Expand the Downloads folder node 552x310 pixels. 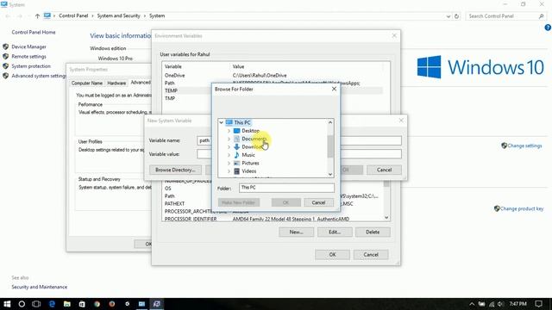tap(229, 147)
